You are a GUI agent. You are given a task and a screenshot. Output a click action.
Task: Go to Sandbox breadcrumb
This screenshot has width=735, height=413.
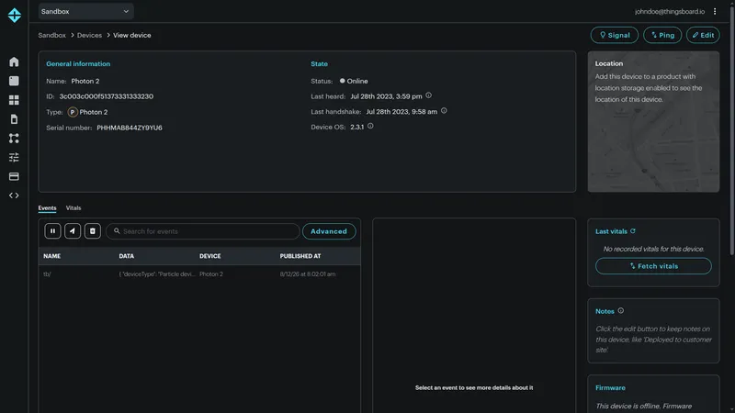(52, 35)
